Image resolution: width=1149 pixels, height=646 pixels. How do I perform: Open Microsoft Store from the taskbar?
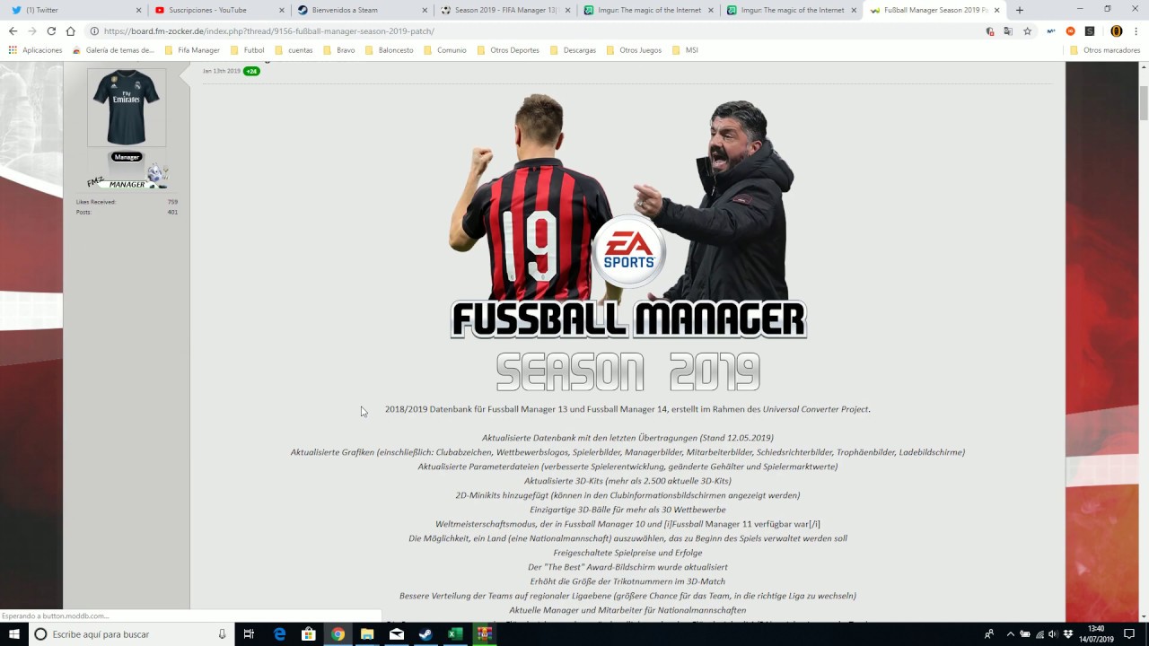309,634
